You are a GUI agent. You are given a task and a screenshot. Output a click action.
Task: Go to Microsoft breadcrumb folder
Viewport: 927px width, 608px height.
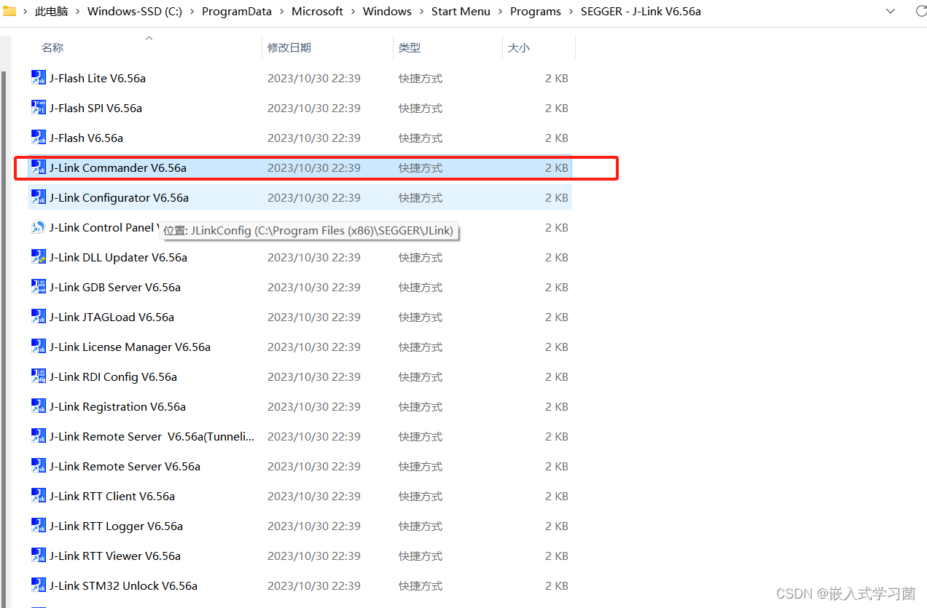coord(317,12)
